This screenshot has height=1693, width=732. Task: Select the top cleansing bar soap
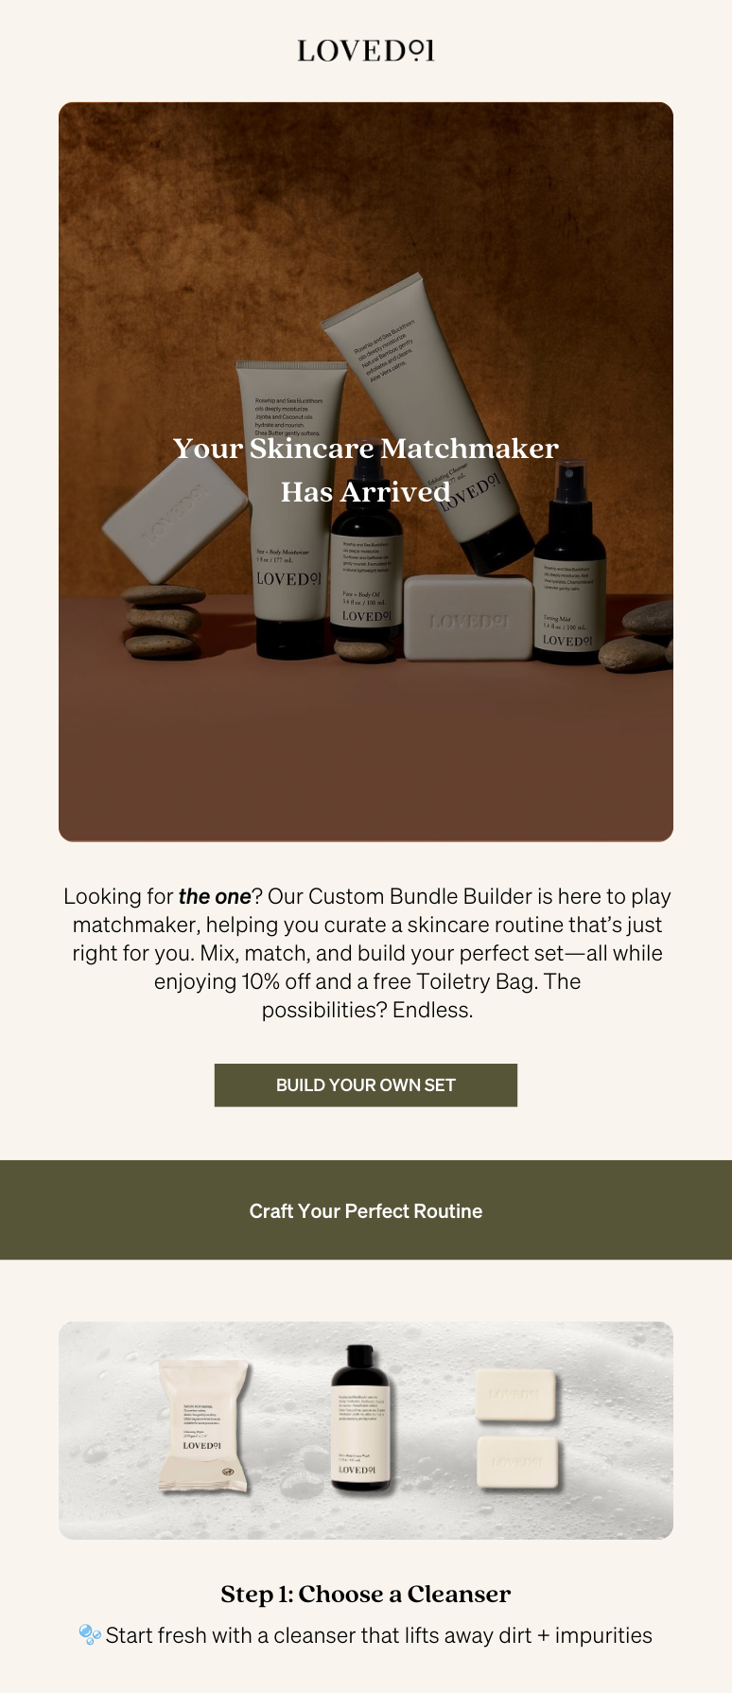(x=514, y=1395)
